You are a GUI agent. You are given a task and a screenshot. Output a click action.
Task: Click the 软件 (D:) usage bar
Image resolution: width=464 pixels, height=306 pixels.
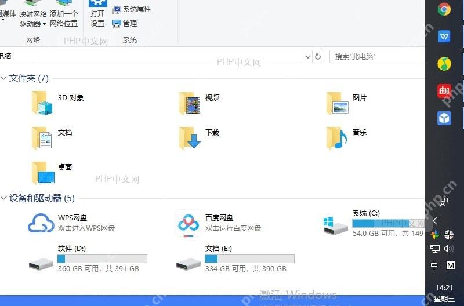[x=103, y=258]
